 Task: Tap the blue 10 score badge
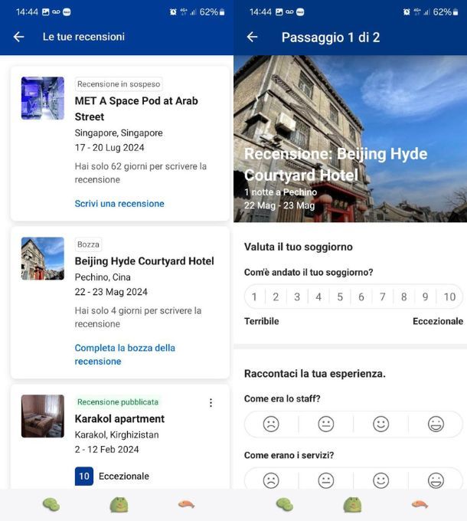[84, 476]
